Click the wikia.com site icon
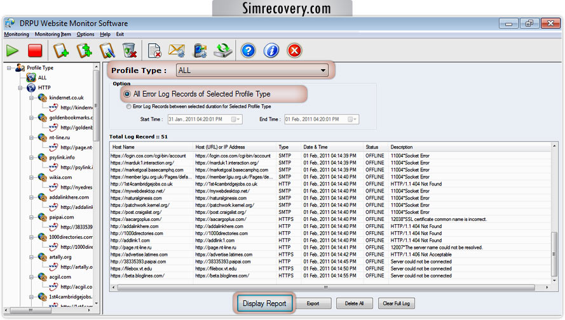 click(43, 177)
